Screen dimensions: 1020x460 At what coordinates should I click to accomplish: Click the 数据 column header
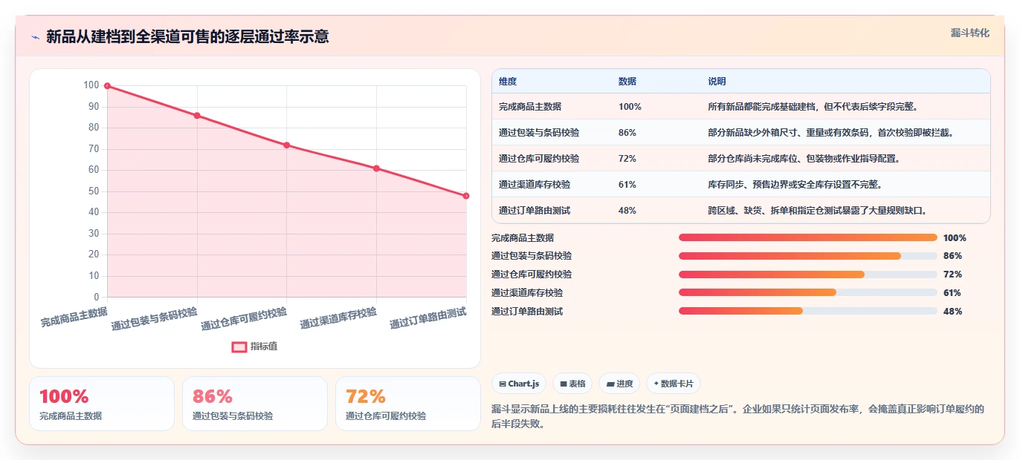coord(627,82)
